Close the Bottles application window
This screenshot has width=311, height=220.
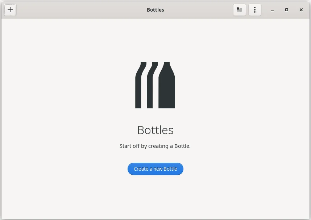[301, 10]
